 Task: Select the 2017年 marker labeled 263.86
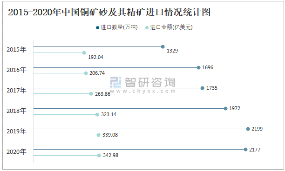pyautogui.click(x=91, y=94)
